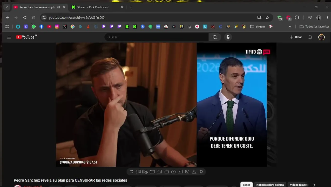The width and height of the screenshot is (331, 187).
Task: Click the pop-up player icon below video
Action: pos(166,172)
